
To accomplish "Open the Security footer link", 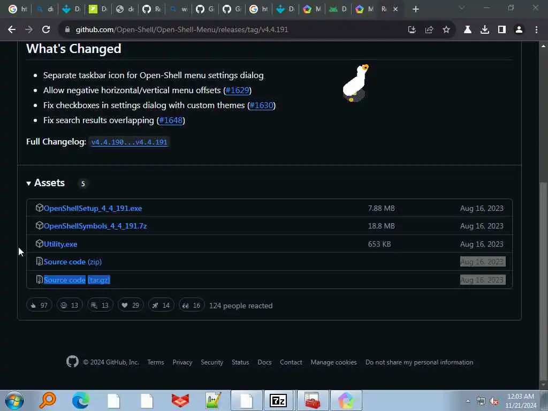I will 212,362.
